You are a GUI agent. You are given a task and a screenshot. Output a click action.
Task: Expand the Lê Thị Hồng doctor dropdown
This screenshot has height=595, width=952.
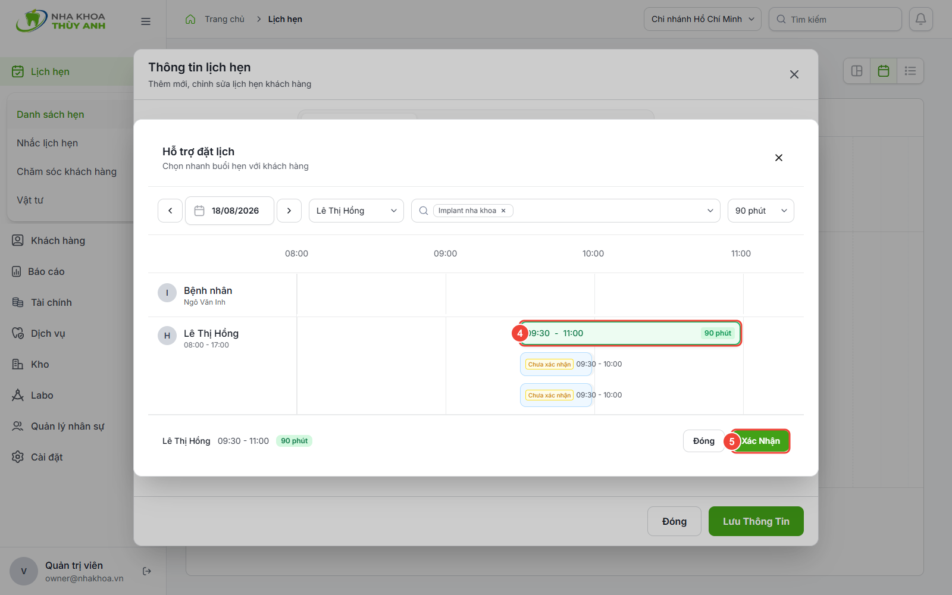(x=356, y=211)
